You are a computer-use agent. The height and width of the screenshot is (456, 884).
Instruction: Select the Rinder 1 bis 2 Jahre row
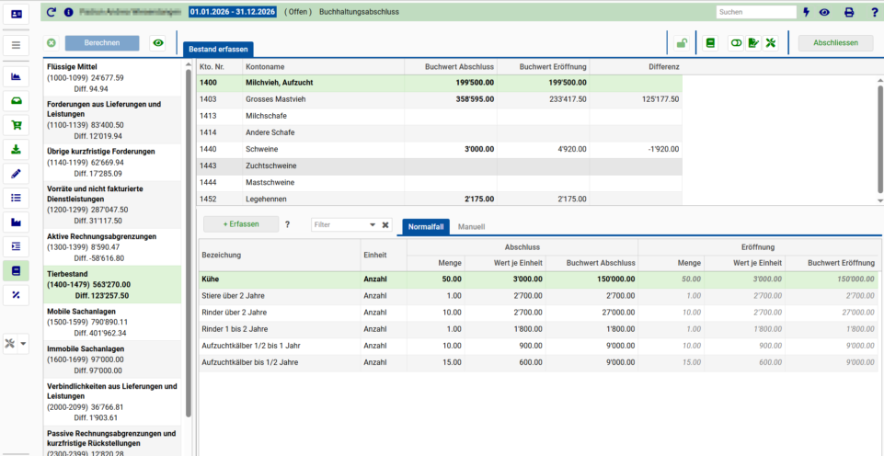point(539,328)
